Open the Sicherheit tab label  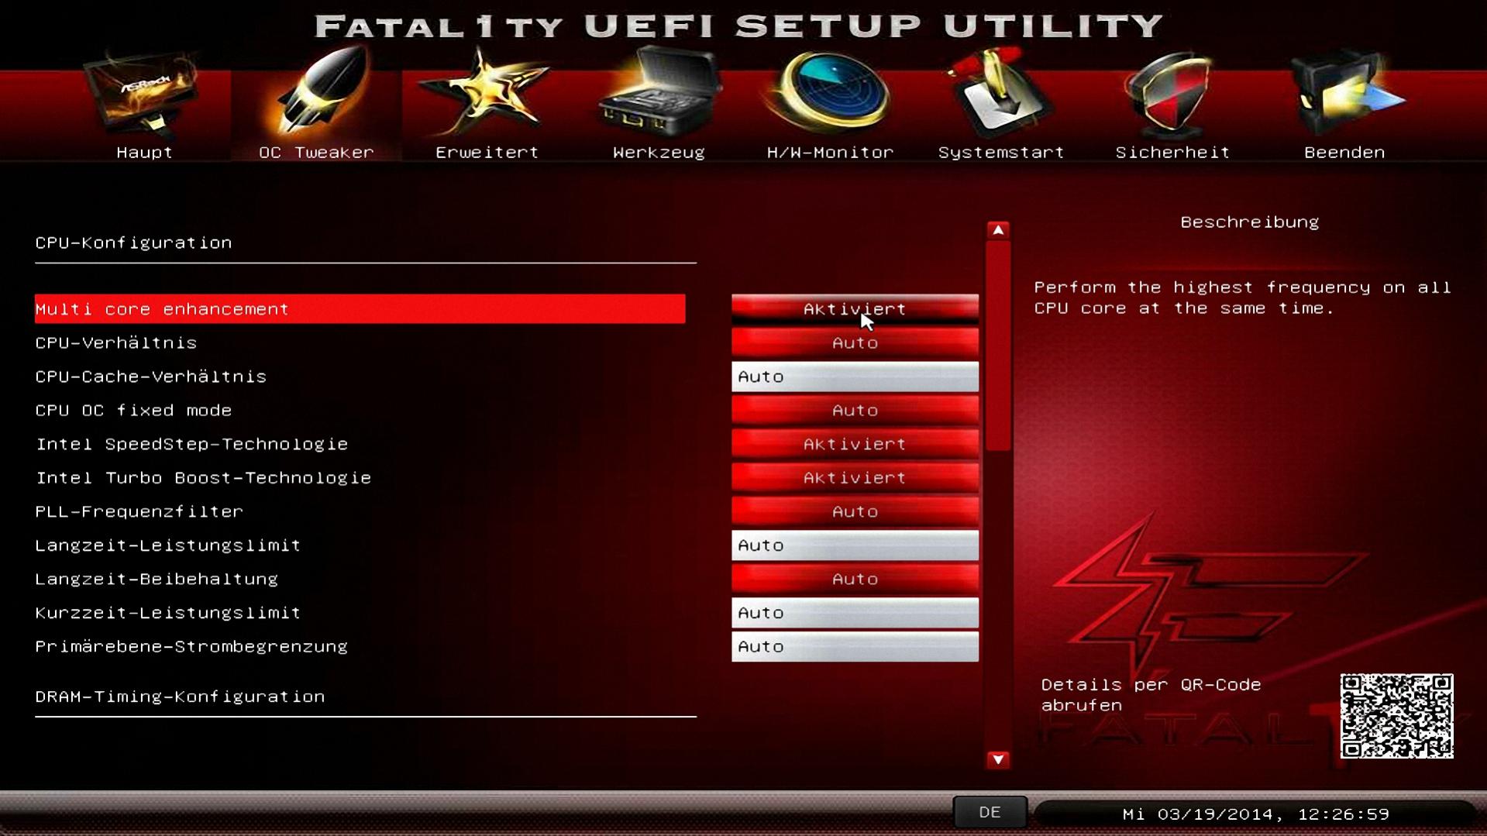pos(1172,153)
